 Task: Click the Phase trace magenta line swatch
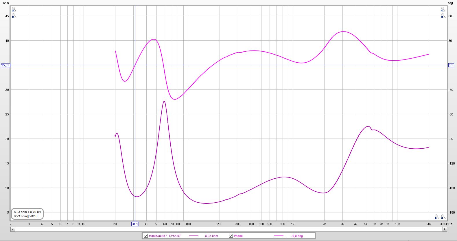pyautogui.click(x=279, y=236)
